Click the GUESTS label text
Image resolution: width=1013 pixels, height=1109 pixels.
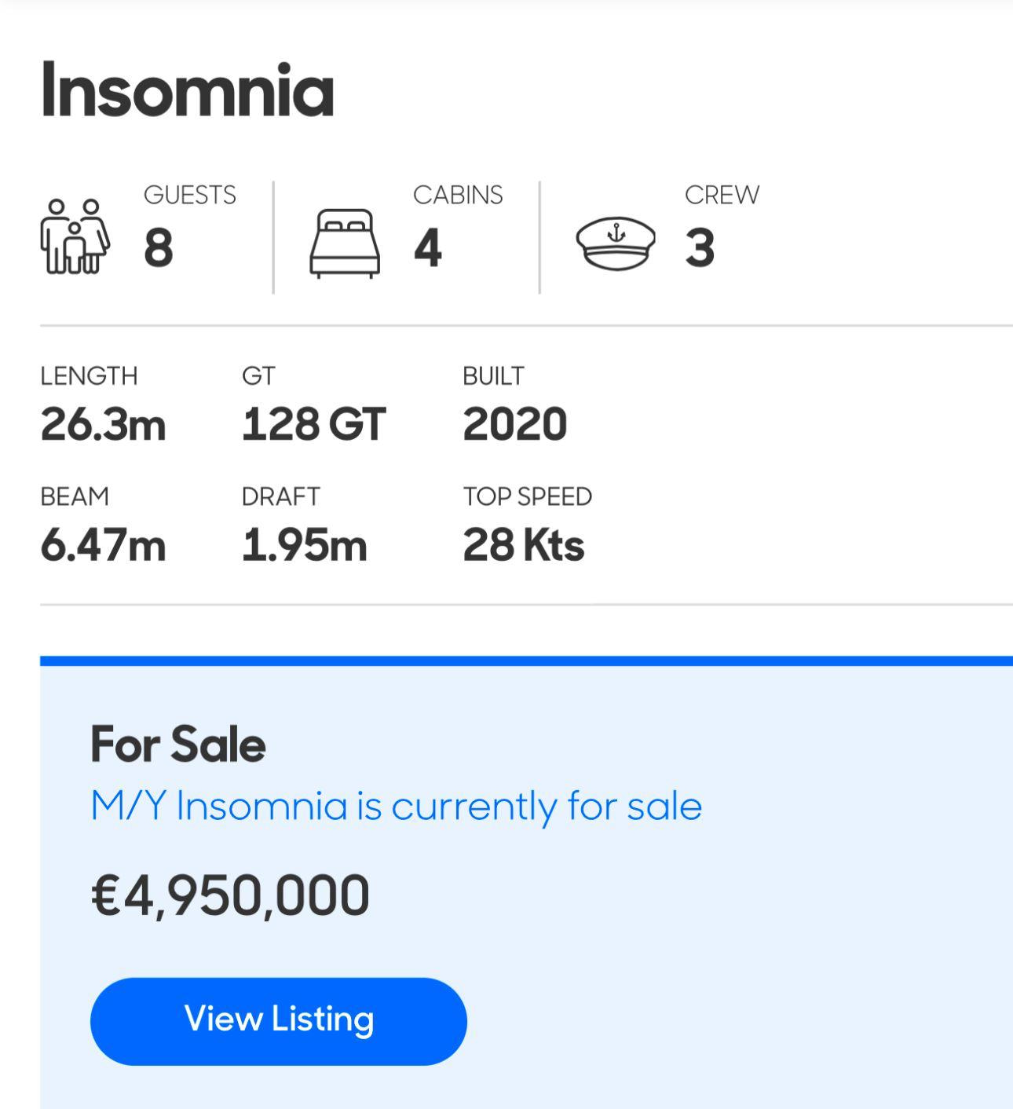[189, 195]
